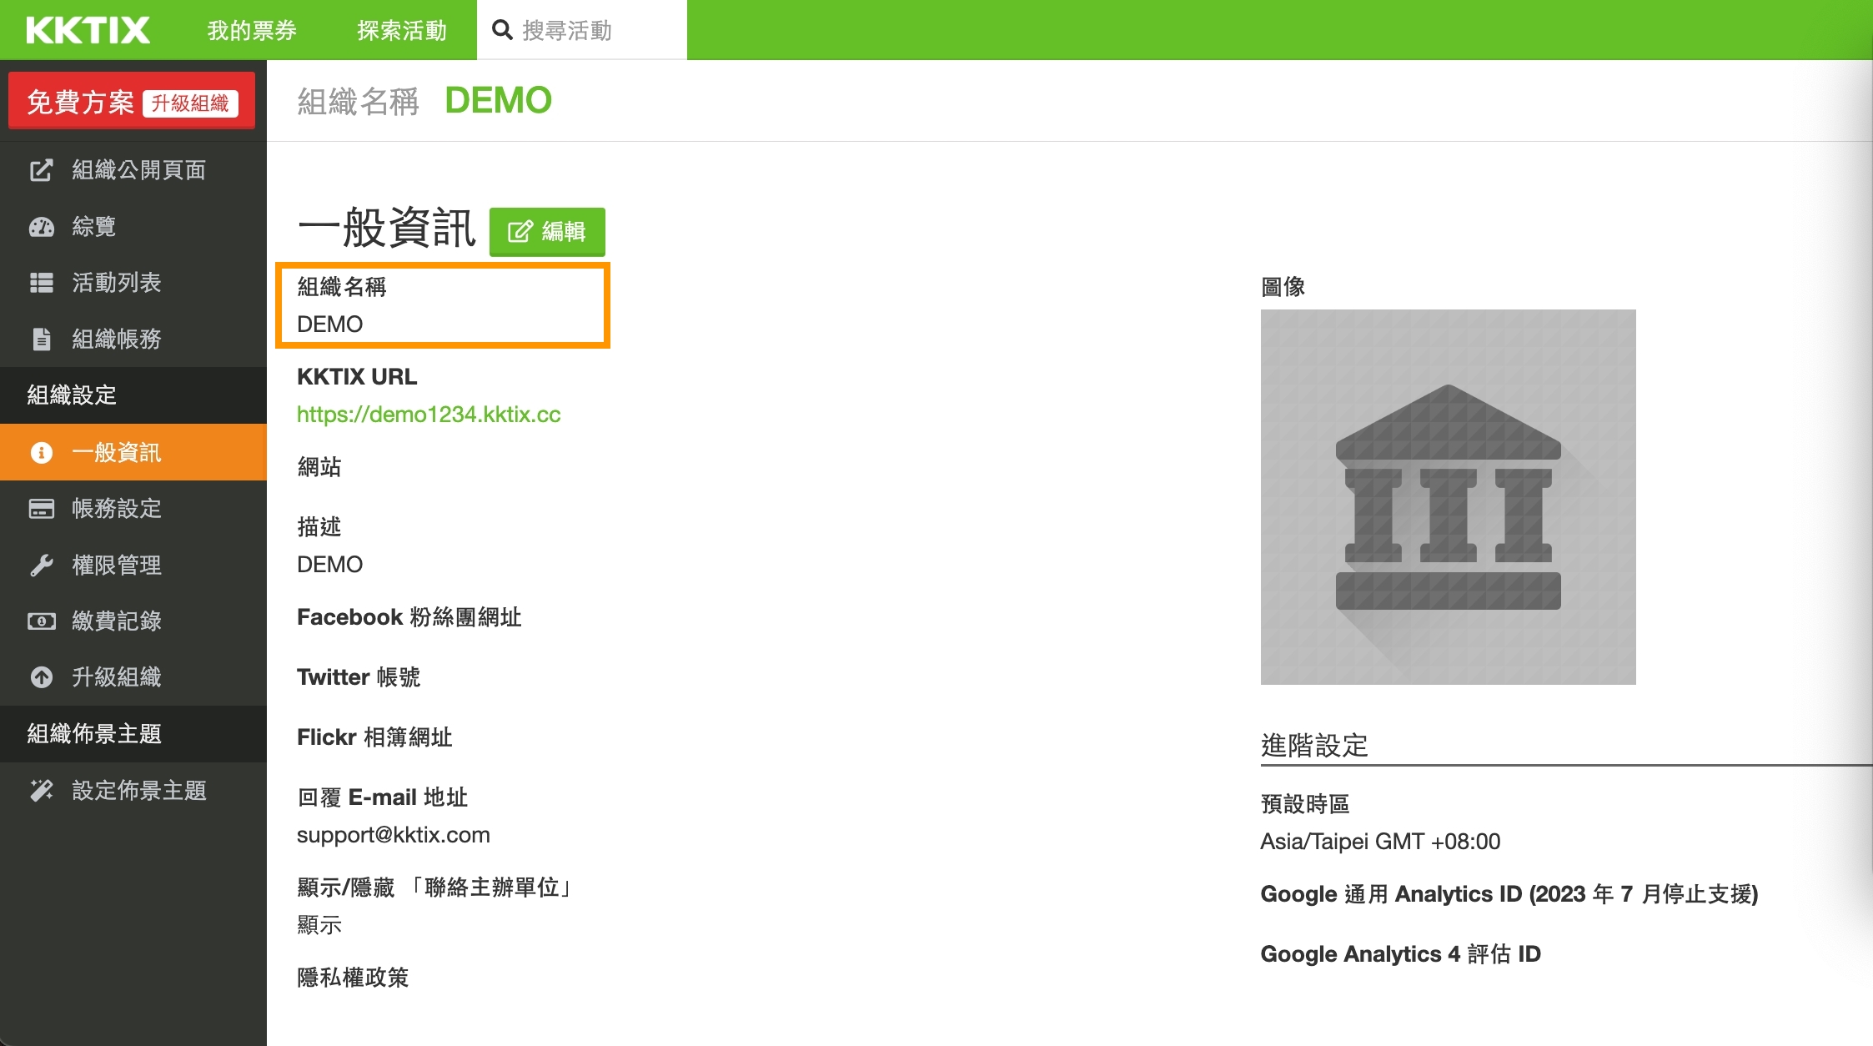Click the 進階設定 heading
Image resolution: width=1873 pixels, height=1046 pixels.
tap(1314, 745)
